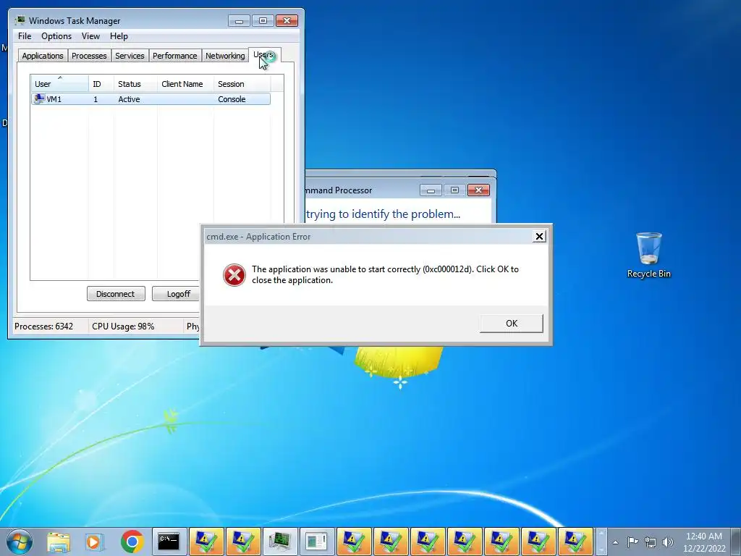The height and width of the screenshot is (556, 741).
Task: Minimize the Windows Task Manager window
Action: (x=239, y=21)
